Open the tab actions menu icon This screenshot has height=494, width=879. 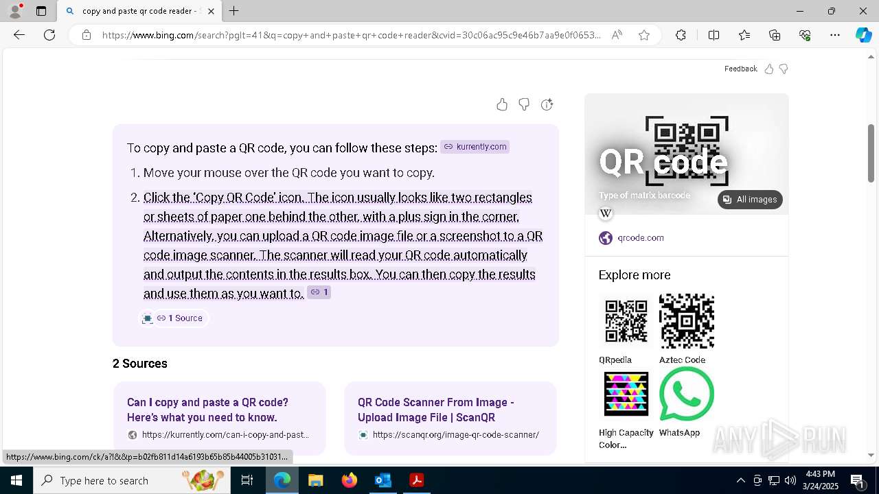(x=41, y=11)
